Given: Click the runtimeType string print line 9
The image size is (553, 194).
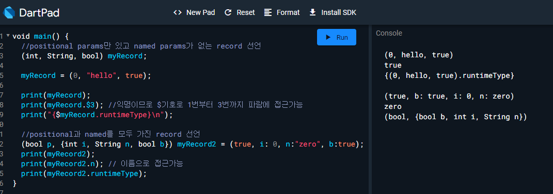Looking at the screenshot, I should (97, 115).
